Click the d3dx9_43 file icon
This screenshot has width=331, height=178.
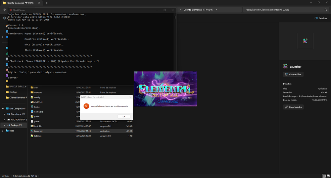32,102
